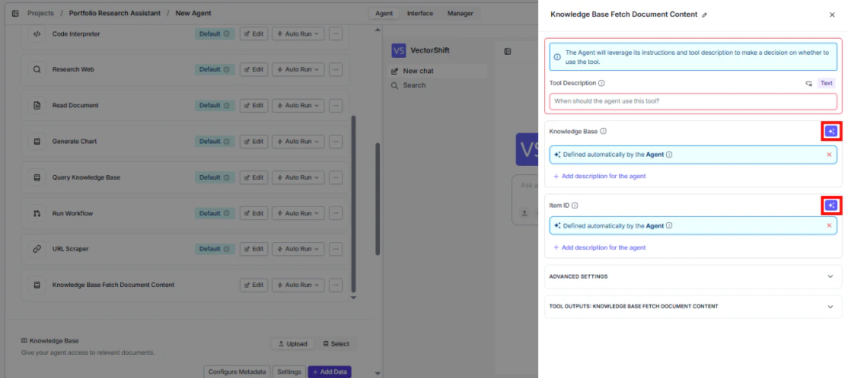
Task: Open Knowledge Base Settings button
Action: pos(289,372)
